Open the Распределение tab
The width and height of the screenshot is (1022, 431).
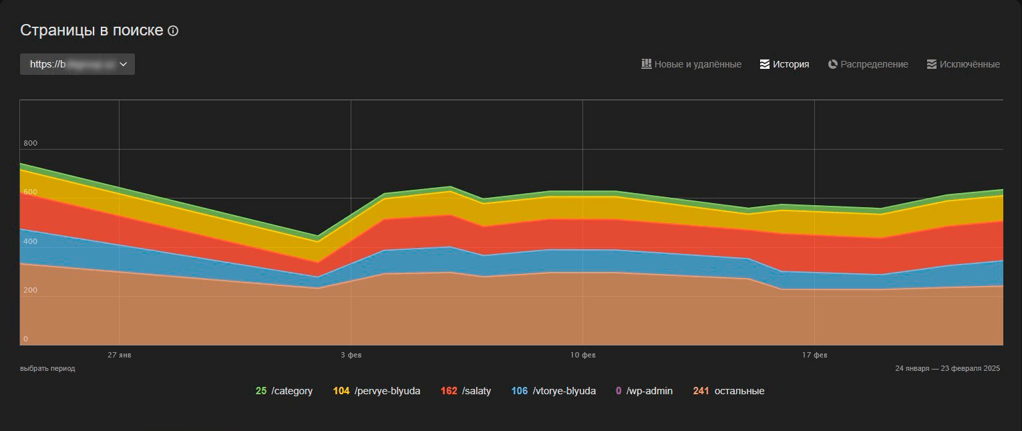pos(868,64)
